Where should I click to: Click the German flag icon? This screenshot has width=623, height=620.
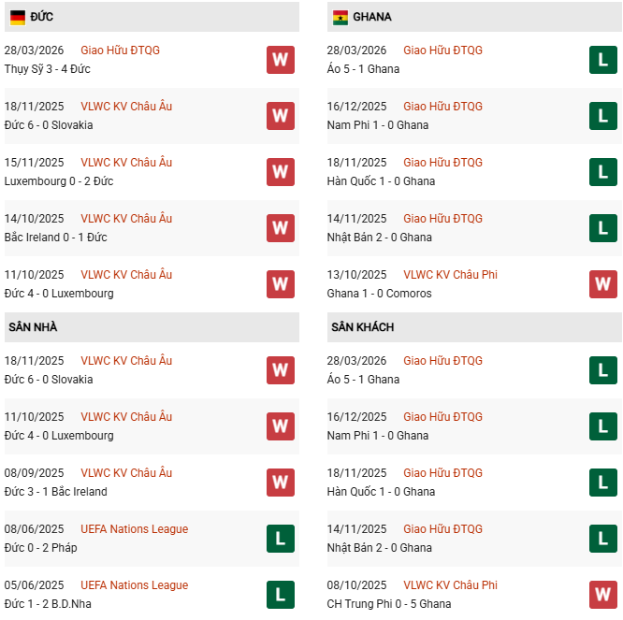(x=18, y=17)
